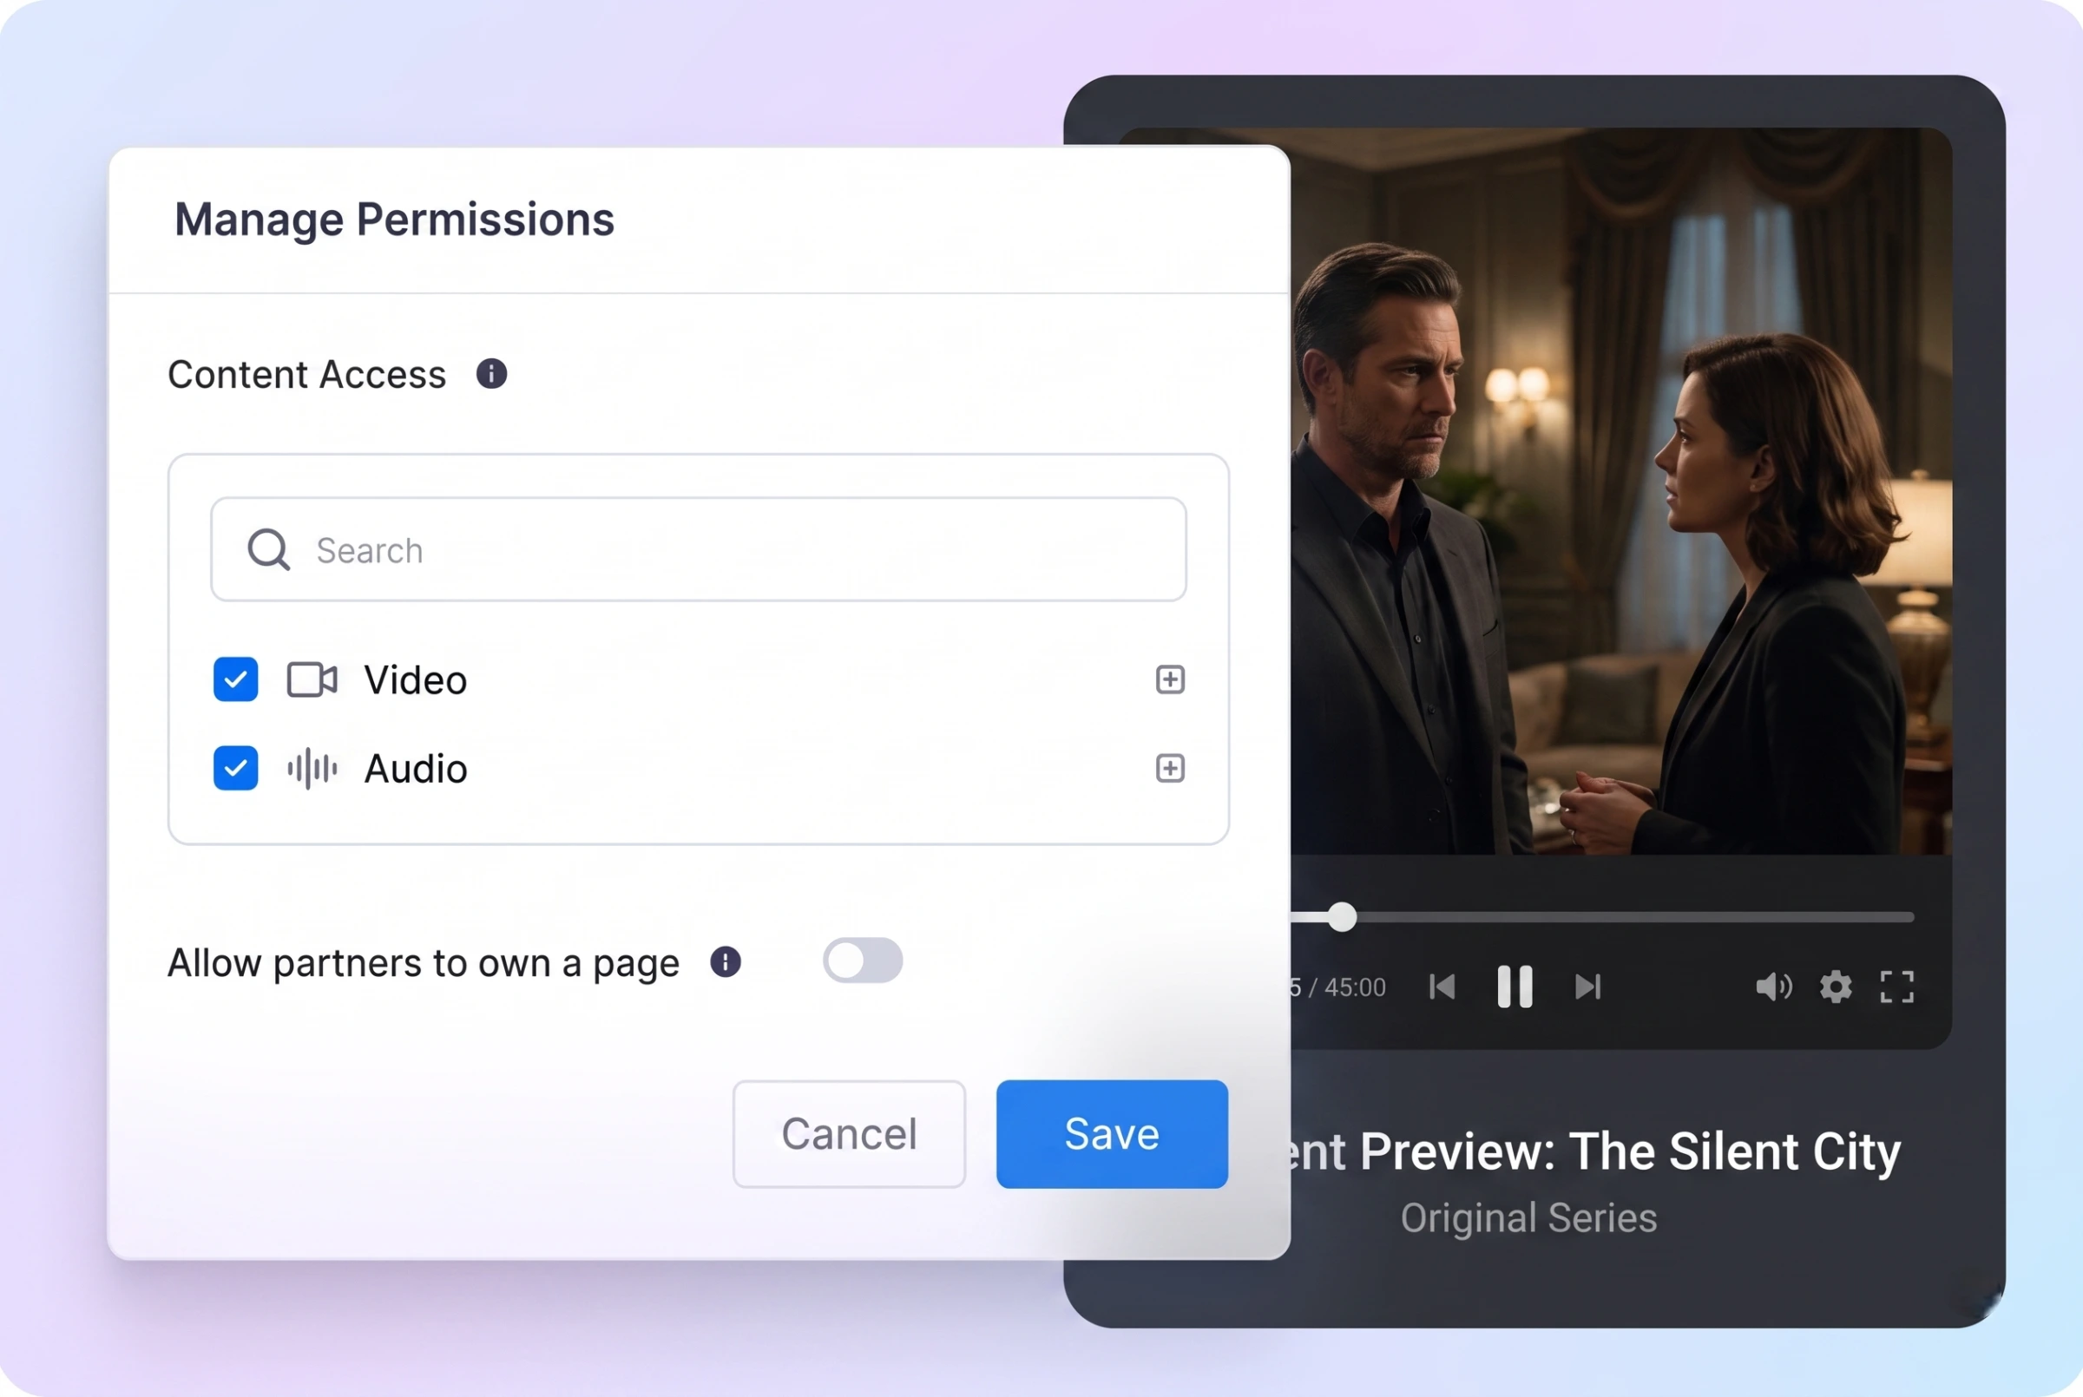Click the Audio waveform icon

pyautogui.click(x=312, y=768)
